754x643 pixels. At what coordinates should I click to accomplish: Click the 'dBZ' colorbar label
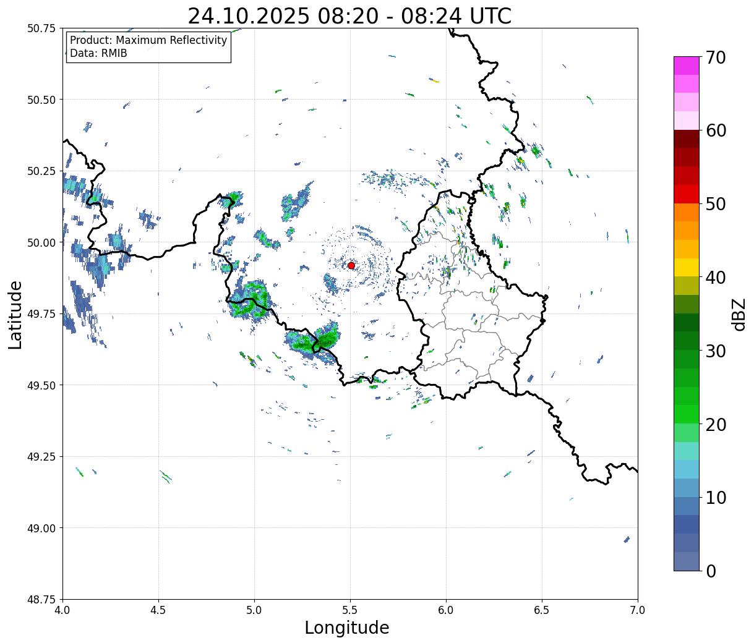739,315
